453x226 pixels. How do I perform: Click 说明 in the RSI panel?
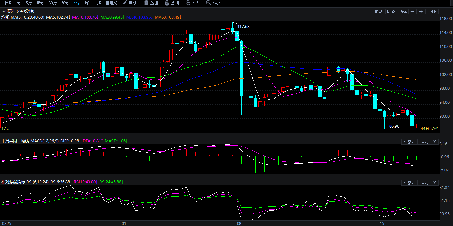pyautogui.click(x=424, y=183)
